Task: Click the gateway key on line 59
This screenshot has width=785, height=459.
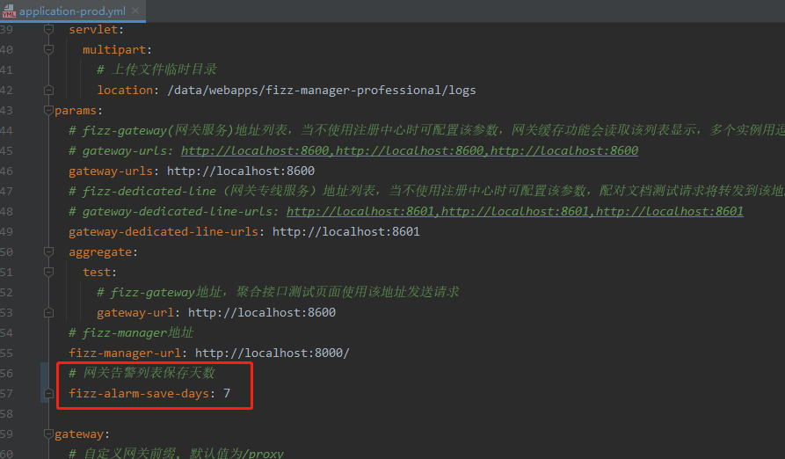Action: (79, 434)
